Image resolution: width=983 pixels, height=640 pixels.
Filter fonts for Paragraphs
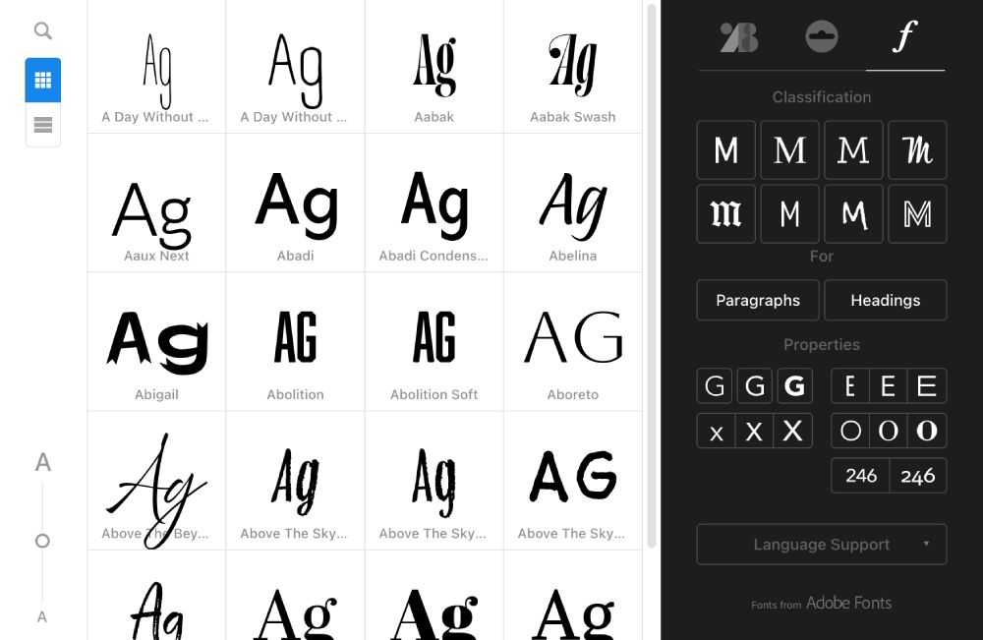tap(758, 300)
